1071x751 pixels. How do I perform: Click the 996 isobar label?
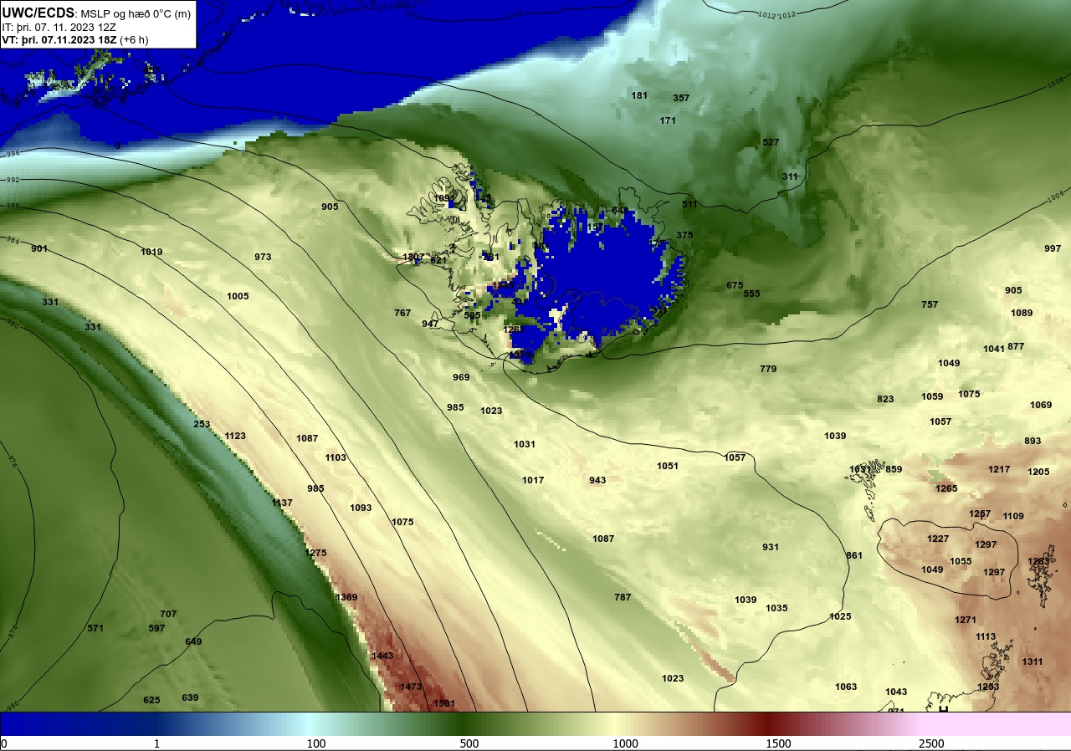[x=12, y=154]
